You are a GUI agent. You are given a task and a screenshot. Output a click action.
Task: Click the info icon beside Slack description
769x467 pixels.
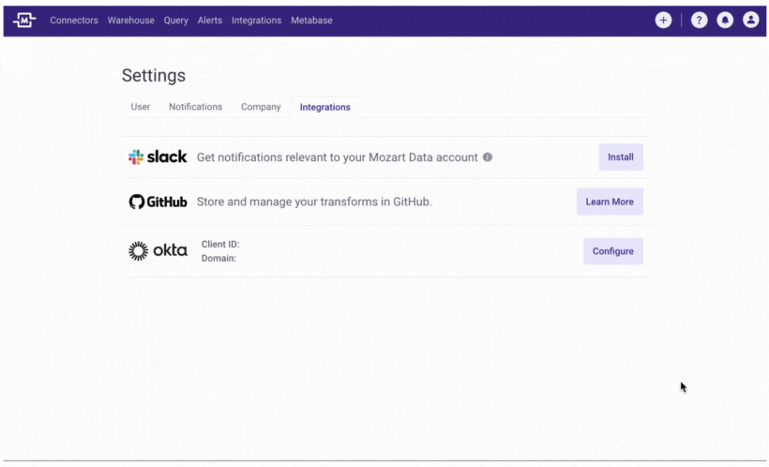point(487,157)
